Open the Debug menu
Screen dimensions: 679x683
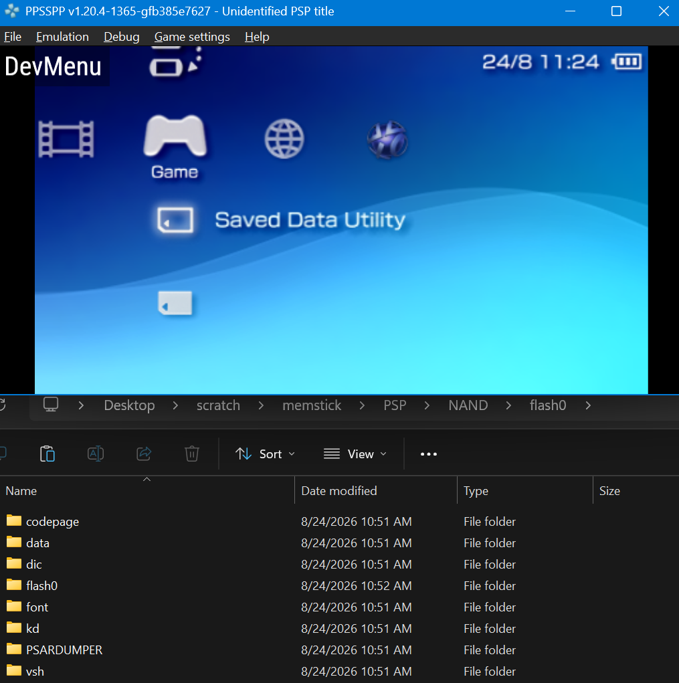122,37
